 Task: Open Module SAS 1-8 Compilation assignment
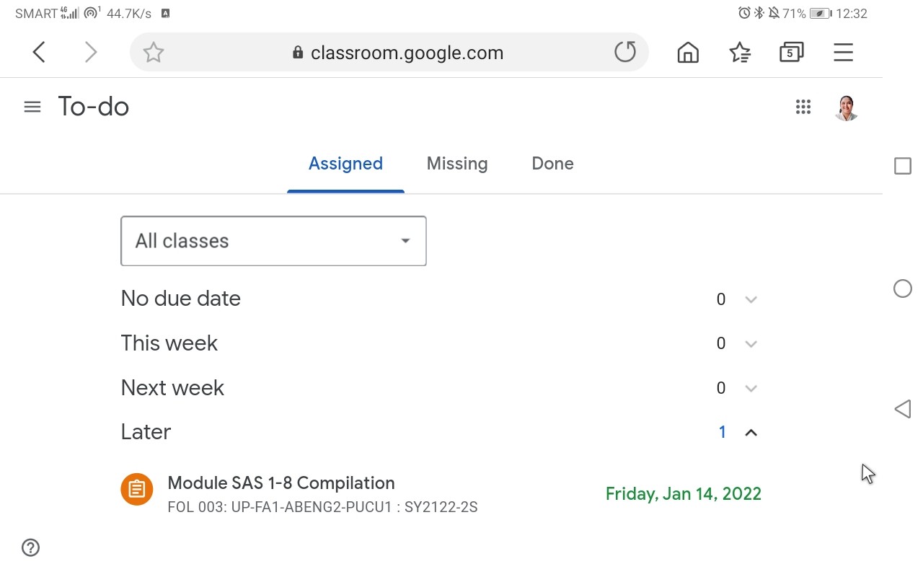pos(441,494)
